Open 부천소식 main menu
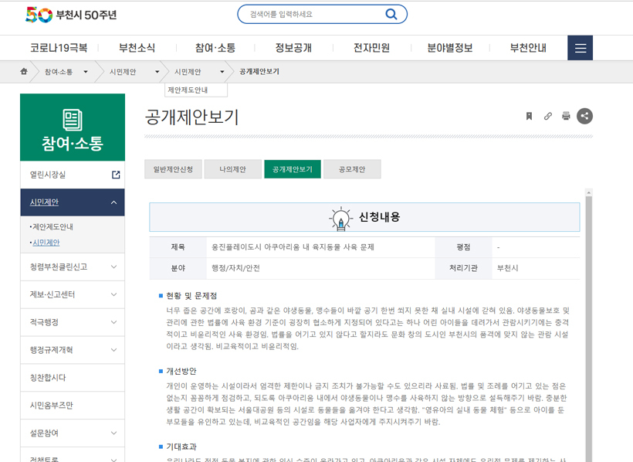This screenshot has height=462, width=633. [137, 48]
